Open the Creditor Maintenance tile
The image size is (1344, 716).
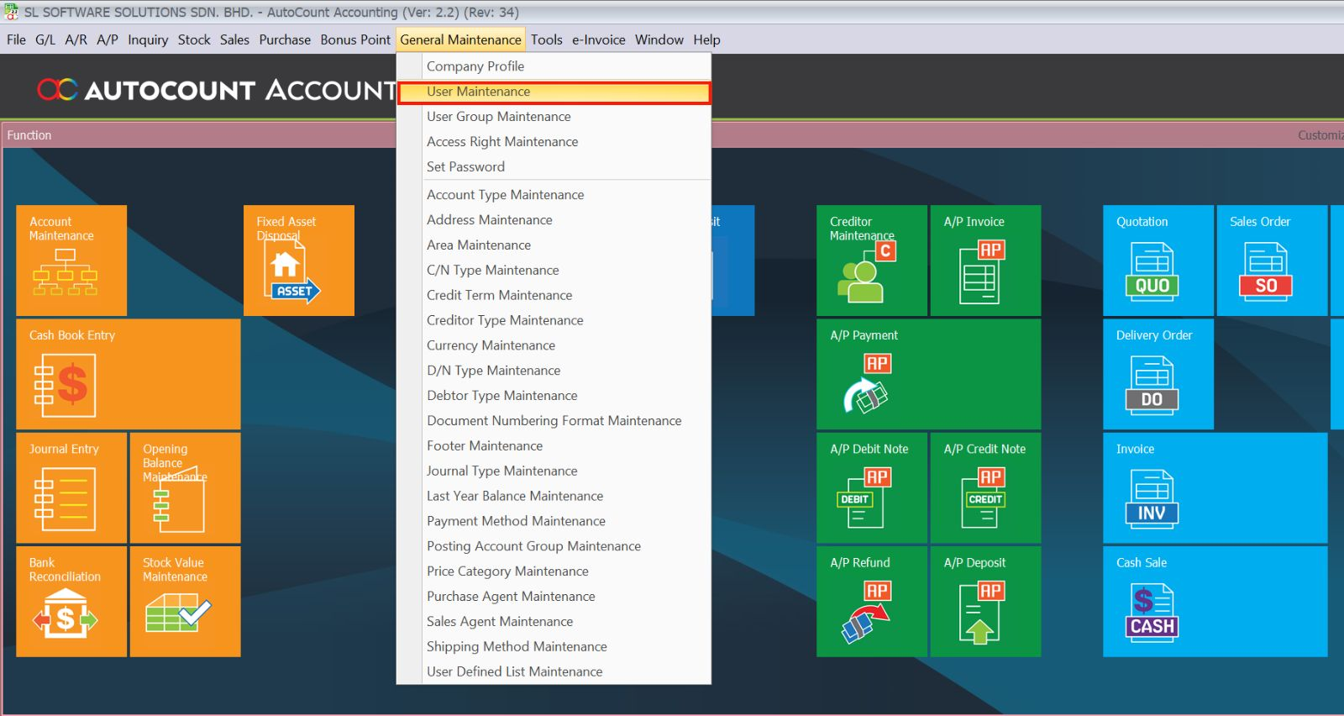click(871, 261)
